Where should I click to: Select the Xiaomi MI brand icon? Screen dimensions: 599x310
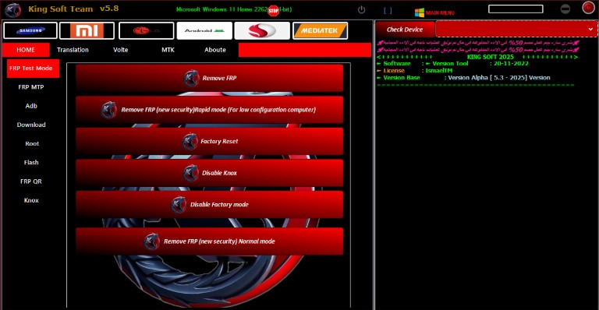coord(87,30)
